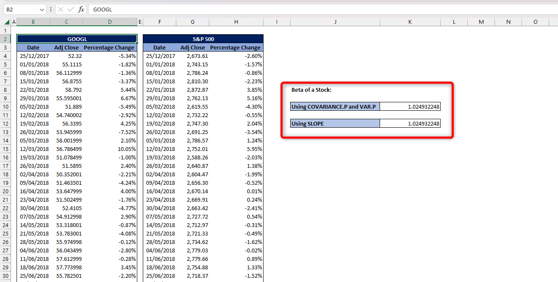Click the GOOGL merged header cell
This screenshot has height=282, width=558.
(x=77, y=39)
